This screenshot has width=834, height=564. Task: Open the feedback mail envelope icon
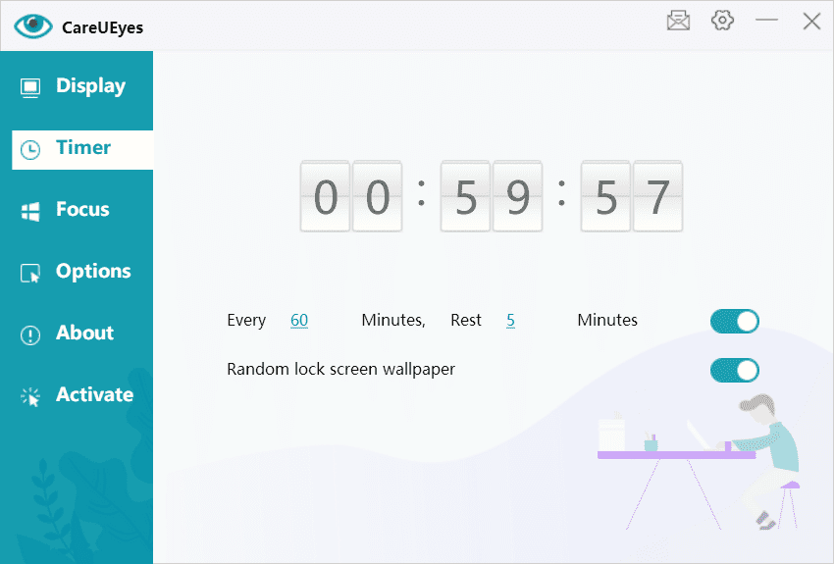(x=678, y=22)
